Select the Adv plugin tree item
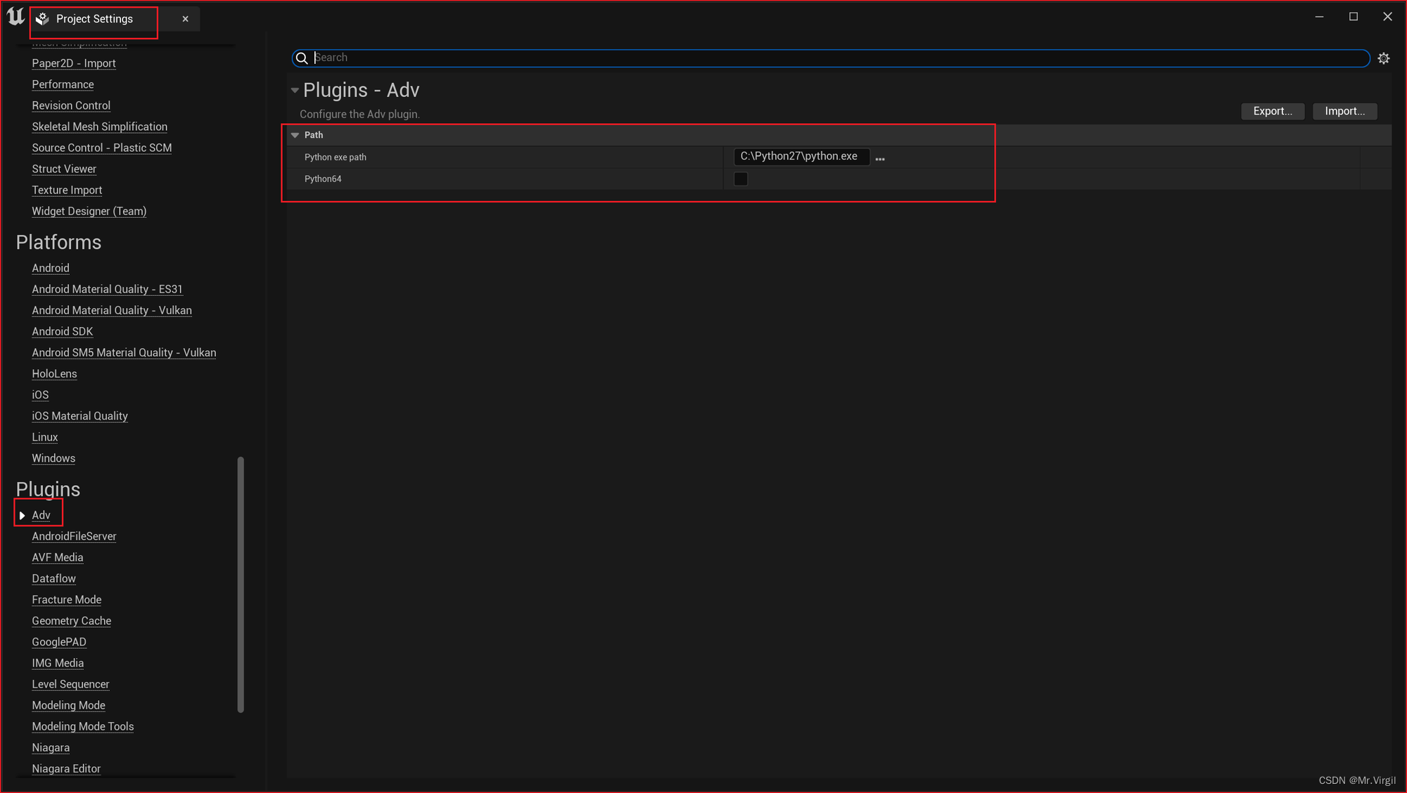 [x=41, y=515]
